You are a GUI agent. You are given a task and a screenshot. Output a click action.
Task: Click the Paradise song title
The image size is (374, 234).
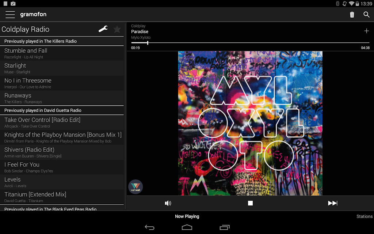140,31
